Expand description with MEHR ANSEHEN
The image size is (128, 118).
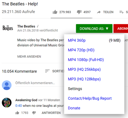point(29,56)
